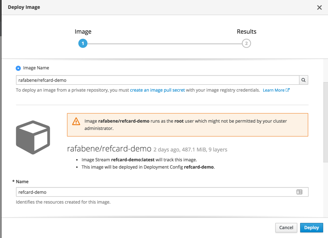The width and height of the screenshot is (328, 238).
Task: Click the search magnifier icon button
Action: [x=303, y=80]
